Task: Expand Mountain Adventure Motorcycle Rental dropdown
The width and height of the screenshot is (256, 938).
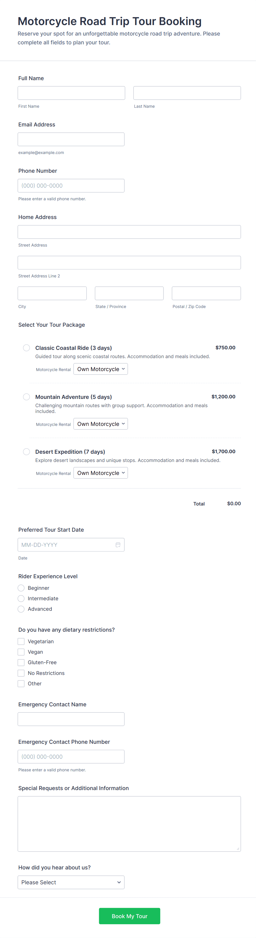Action: coord(100,424)
